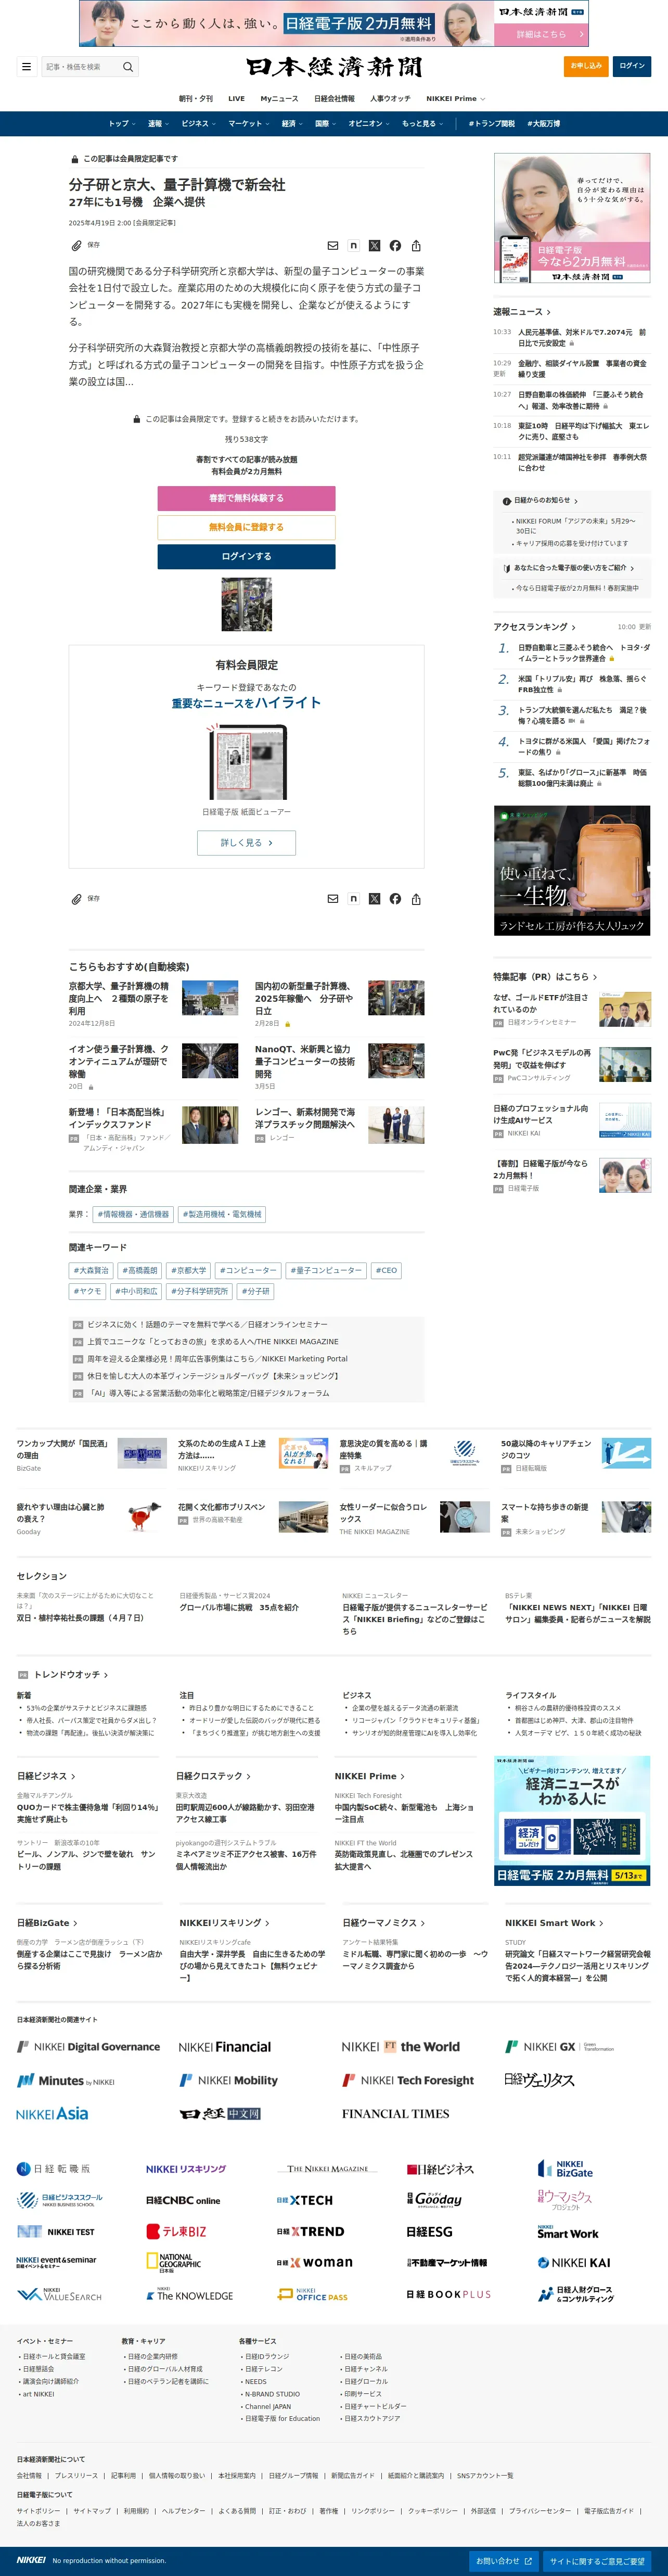Image resolution: width=668 pixels, height=2576 pixels.
Task: Open the 人事ウオッチ menu item
Action: [x=390, y=99]
